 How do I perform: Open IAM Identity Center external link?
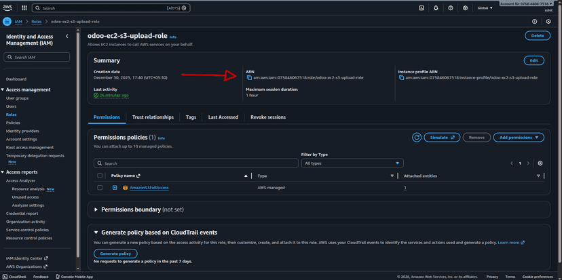pyautogui.click(x=27, y=258)
